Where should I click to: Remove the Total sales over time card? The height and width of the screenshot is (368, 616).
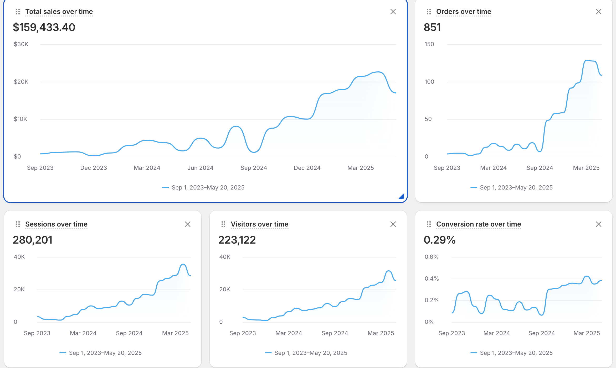pyautogui.click(x=393, y=12)
